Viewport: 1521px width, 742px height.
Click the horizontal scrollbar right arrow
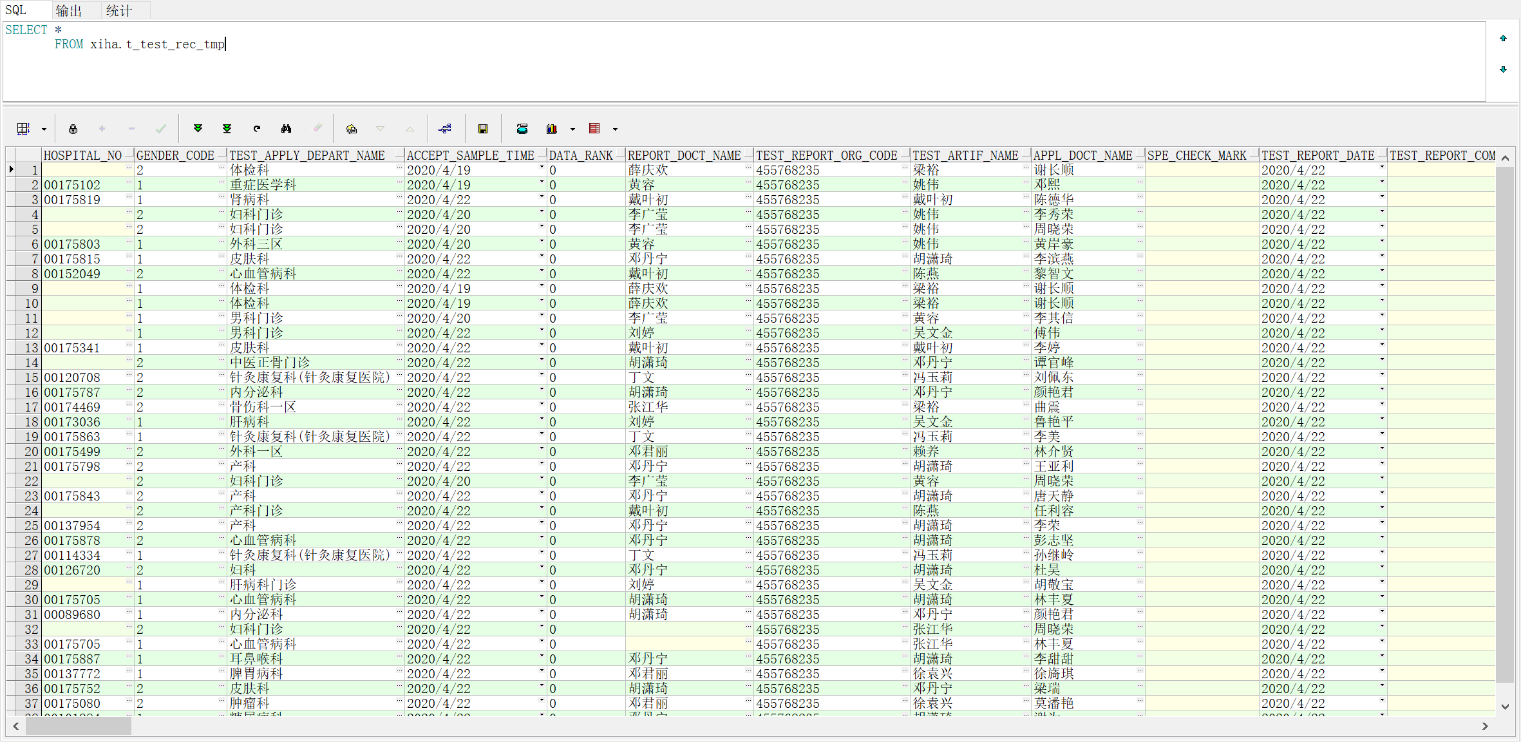(1485, 726)
